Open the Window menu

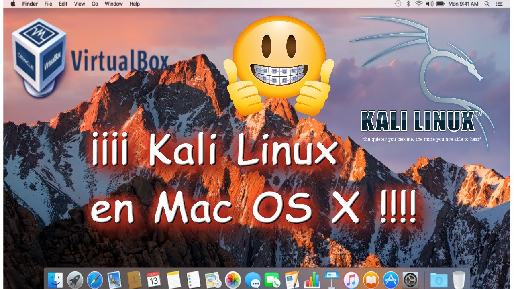coord(114,4)
